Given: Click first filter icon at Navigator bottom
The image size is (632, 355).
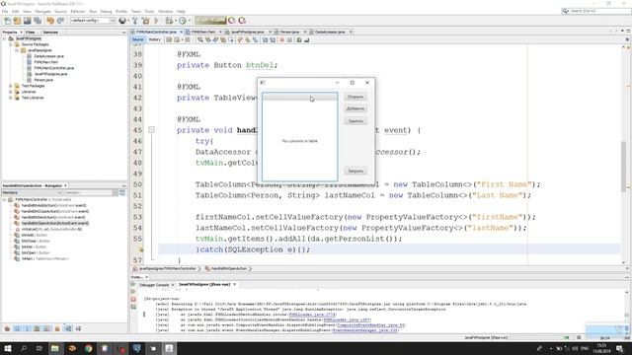Looking at the screenshot, I should (7, 328).
